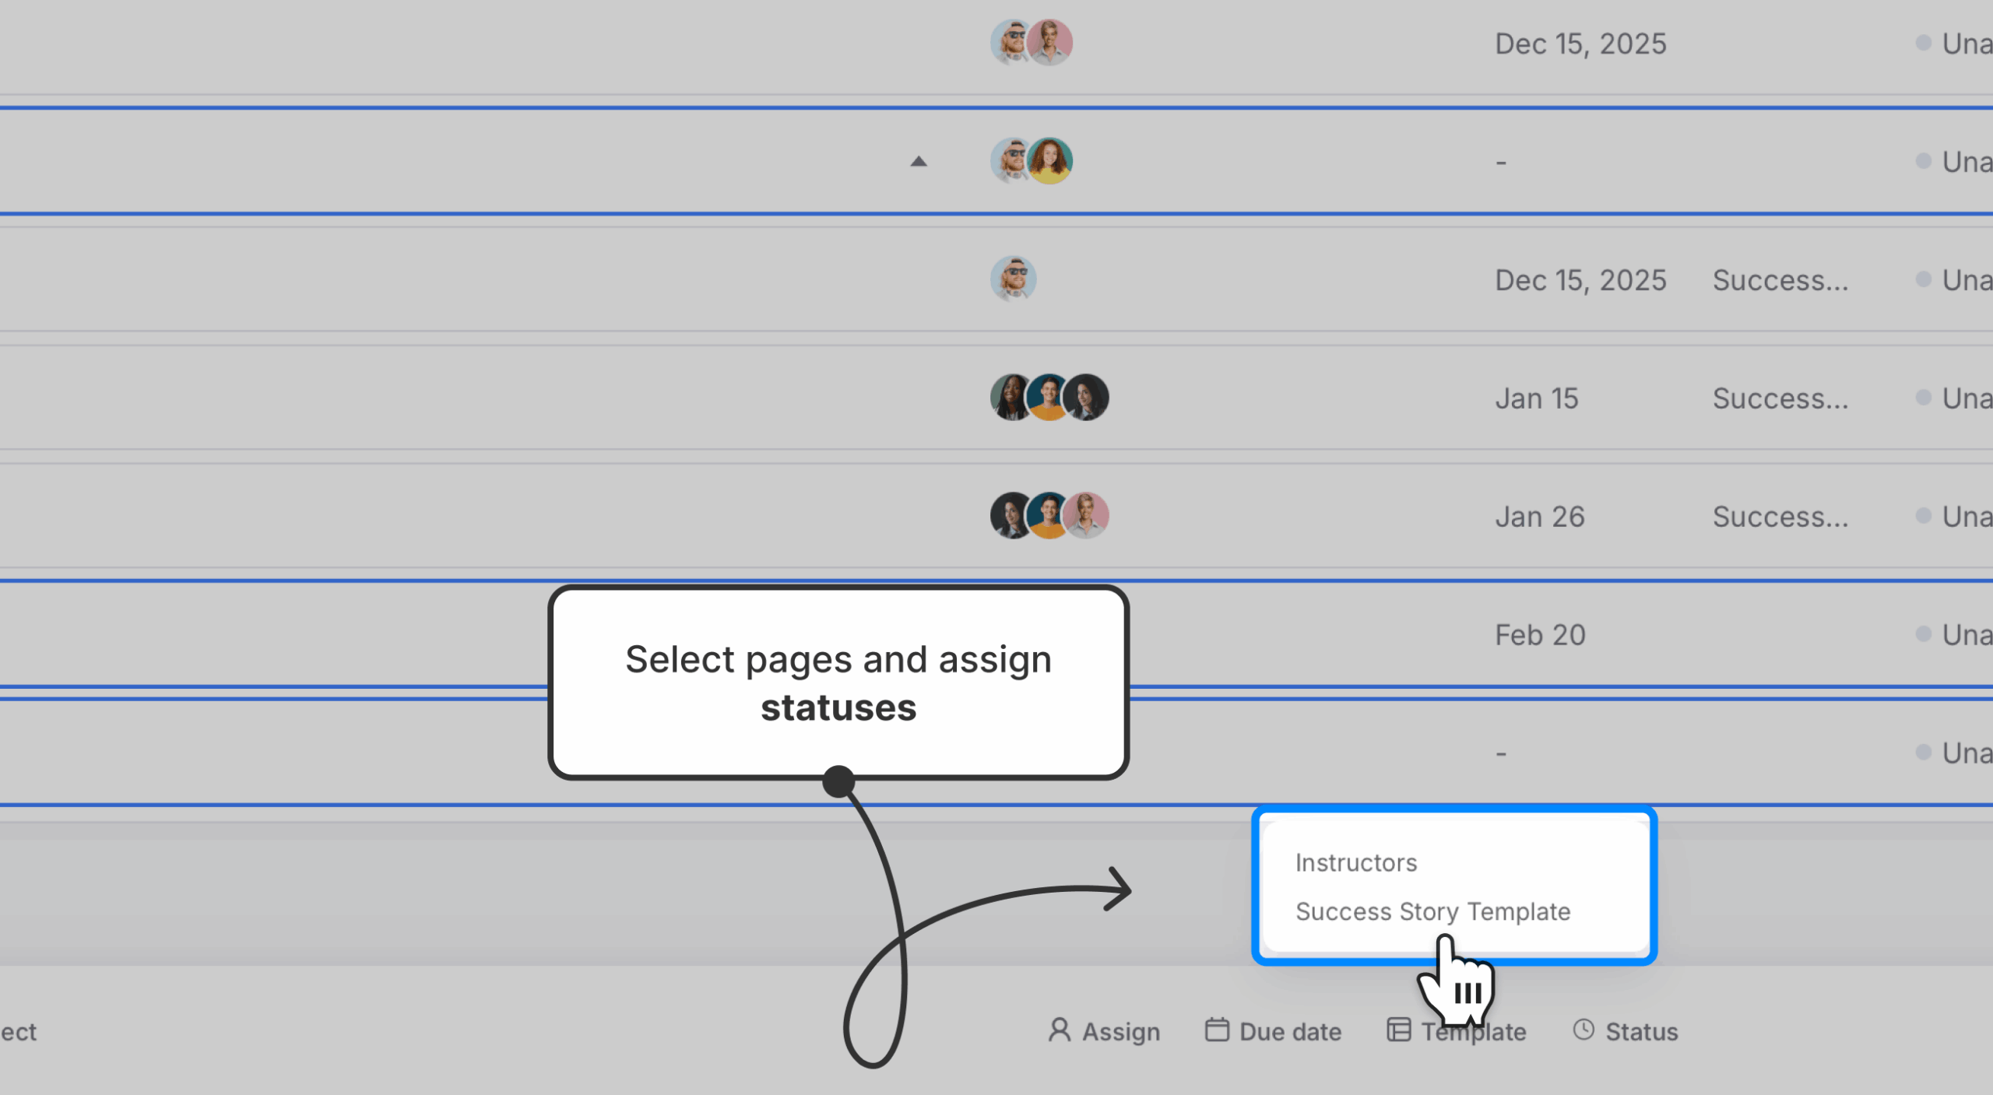Viewport: 1993px width, 1095px height.
Task: Click the Template layout icon
Action: click(x=1398, y=1030)
